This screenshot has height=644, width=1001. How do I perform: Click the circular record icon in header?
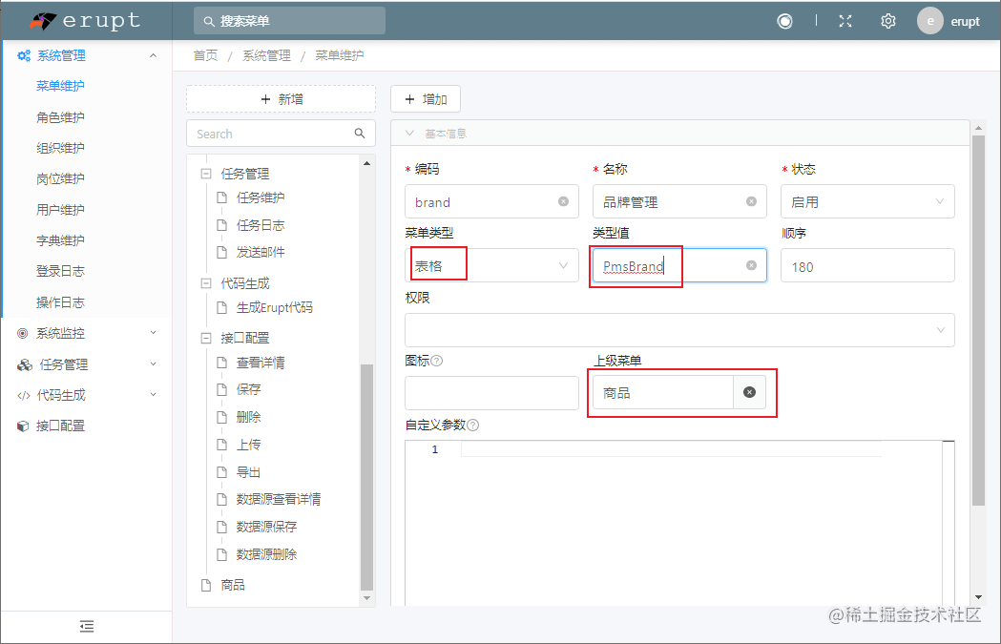coord(784,21)
